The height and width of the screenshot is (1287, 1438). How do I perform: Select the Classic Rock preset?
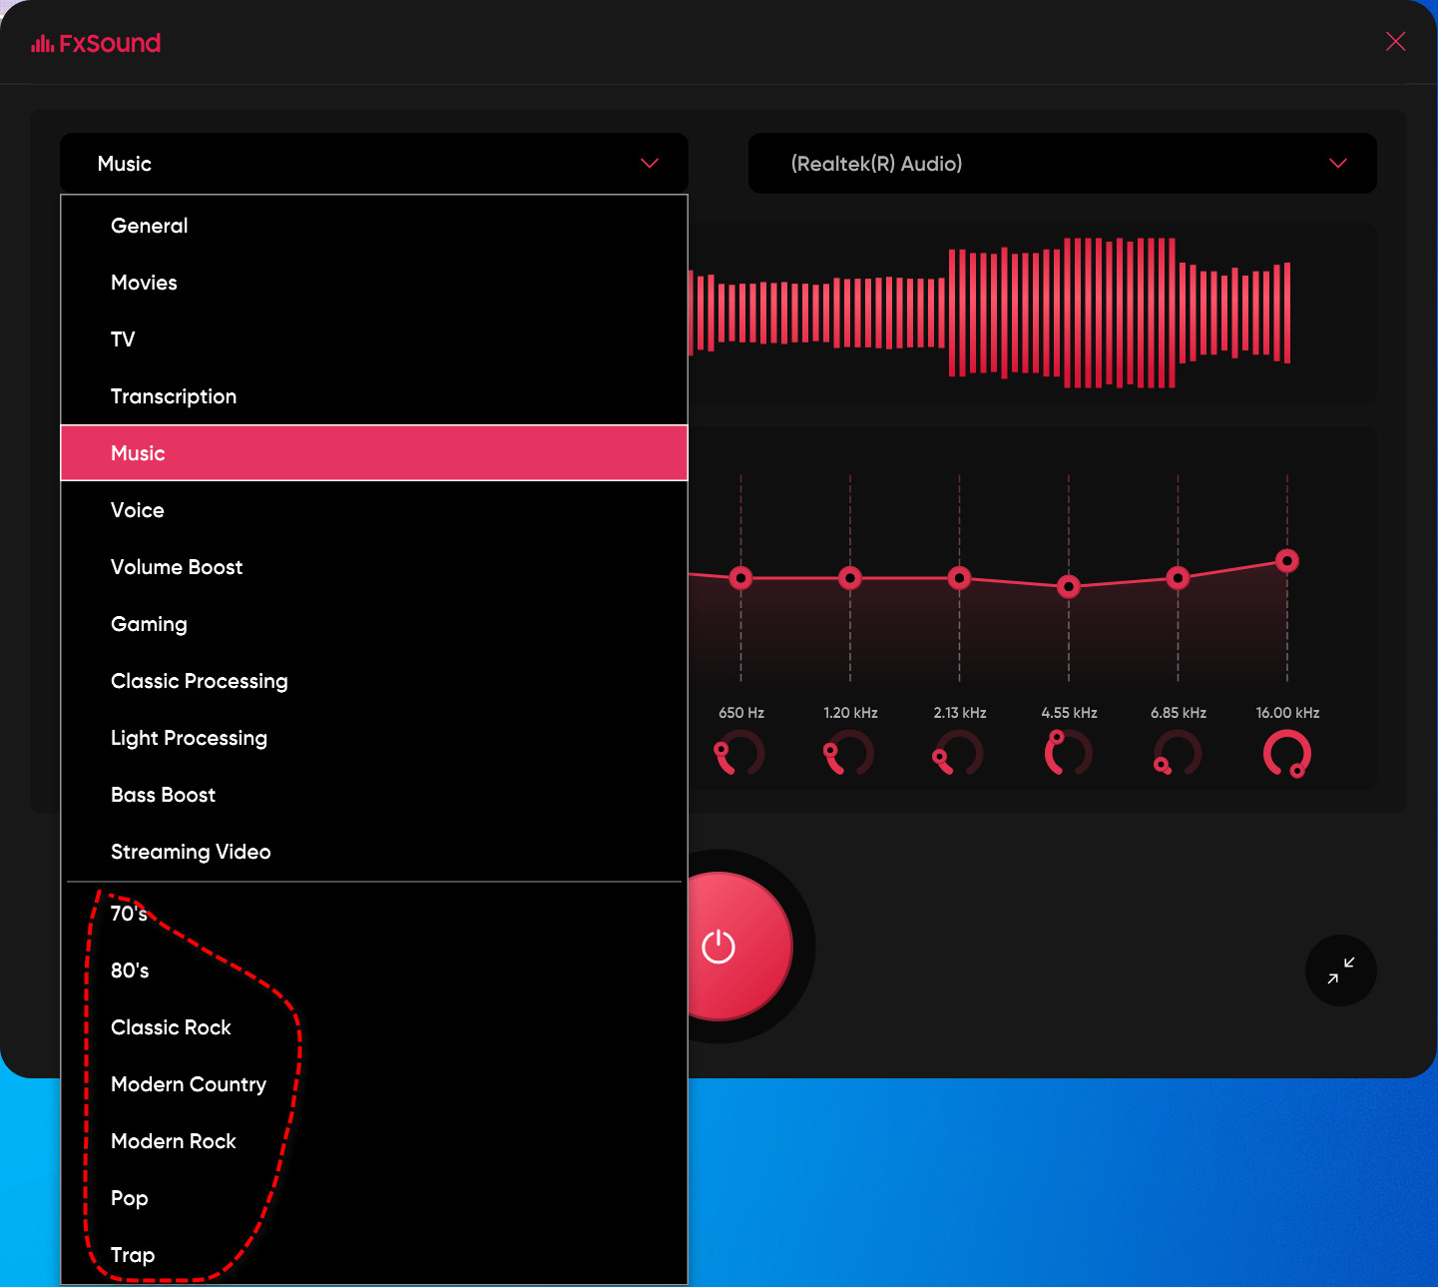pos(374,1027)
